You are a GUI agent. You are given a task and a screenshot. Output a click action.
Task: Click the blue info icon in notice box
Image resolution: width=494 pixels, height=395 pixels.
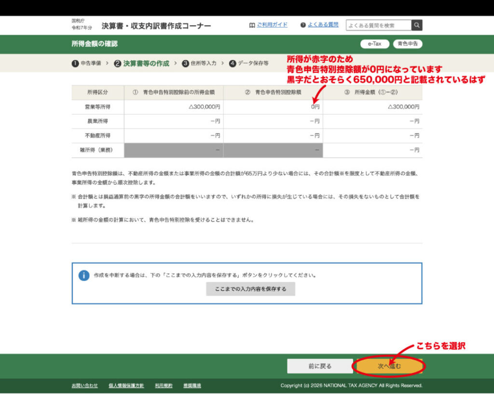tap(84, 275)
